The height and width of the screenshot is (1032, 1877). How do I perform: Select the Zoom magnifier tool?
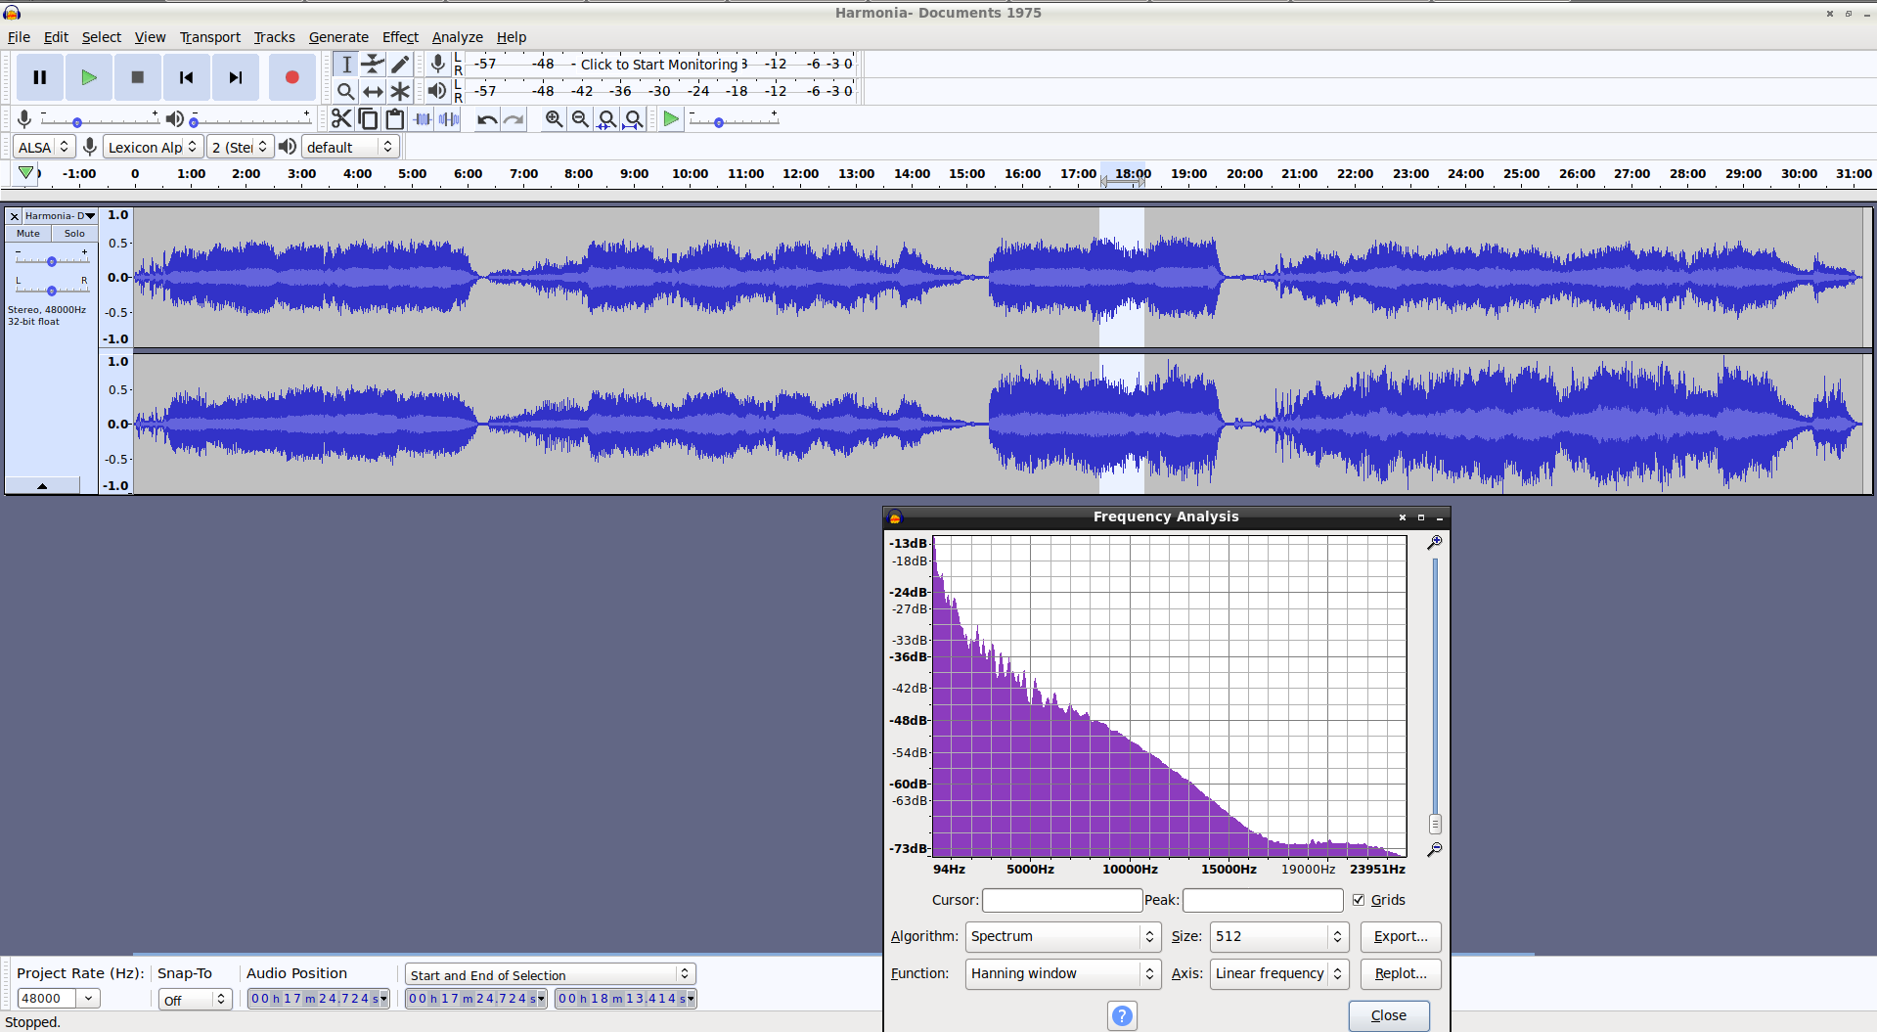[346, 91]
